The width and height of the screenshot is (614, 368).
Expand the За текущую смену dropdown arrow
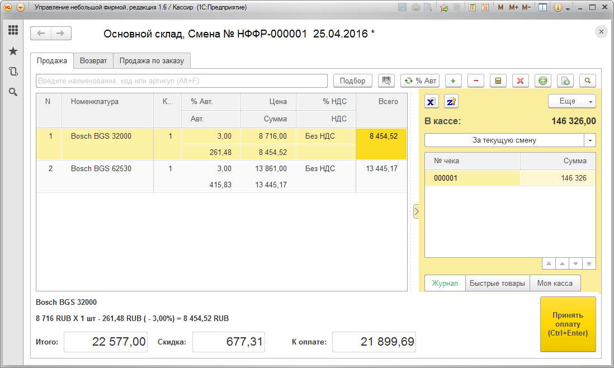(x=590, y=140)
